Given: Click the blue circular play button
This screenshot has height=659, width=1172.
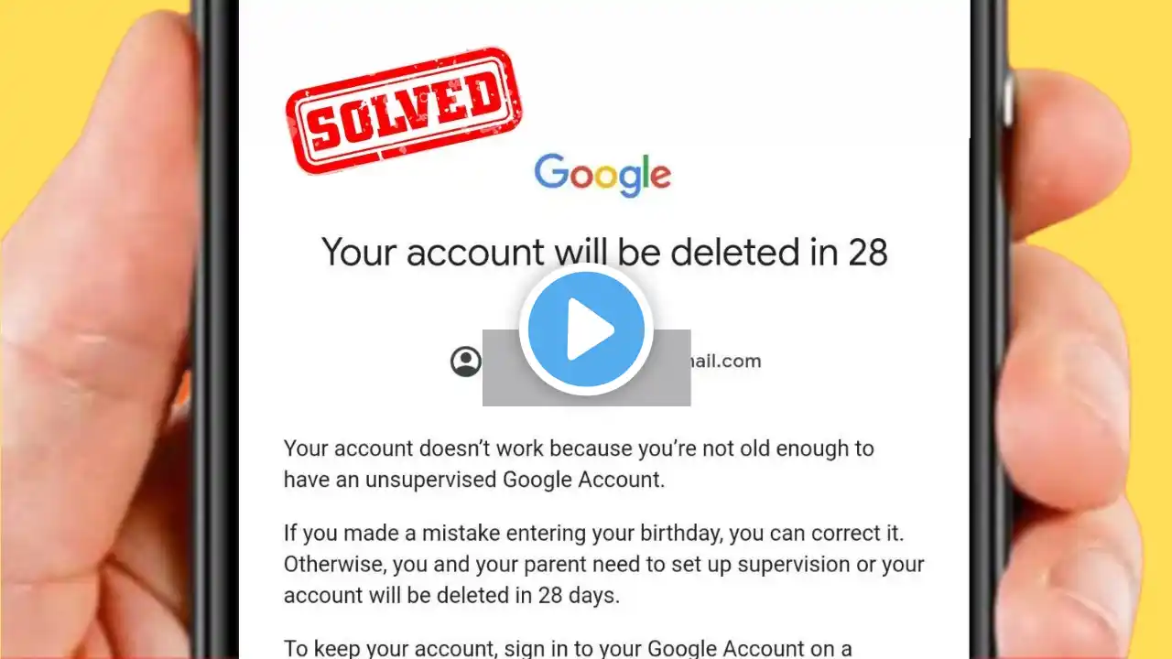Looking at the screenshot, I should point(586,329).
